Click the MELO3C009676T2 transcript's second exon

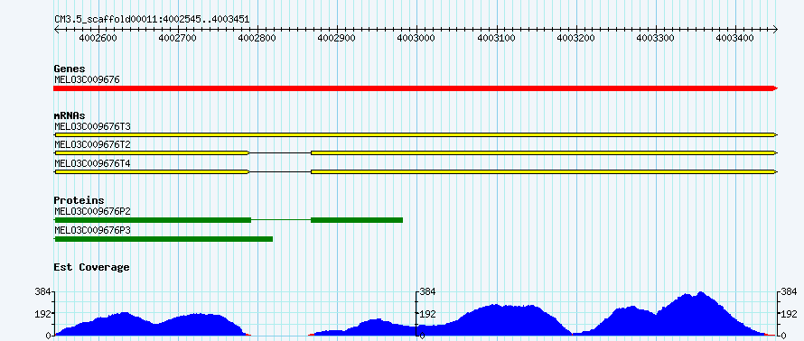coord(544,153)
